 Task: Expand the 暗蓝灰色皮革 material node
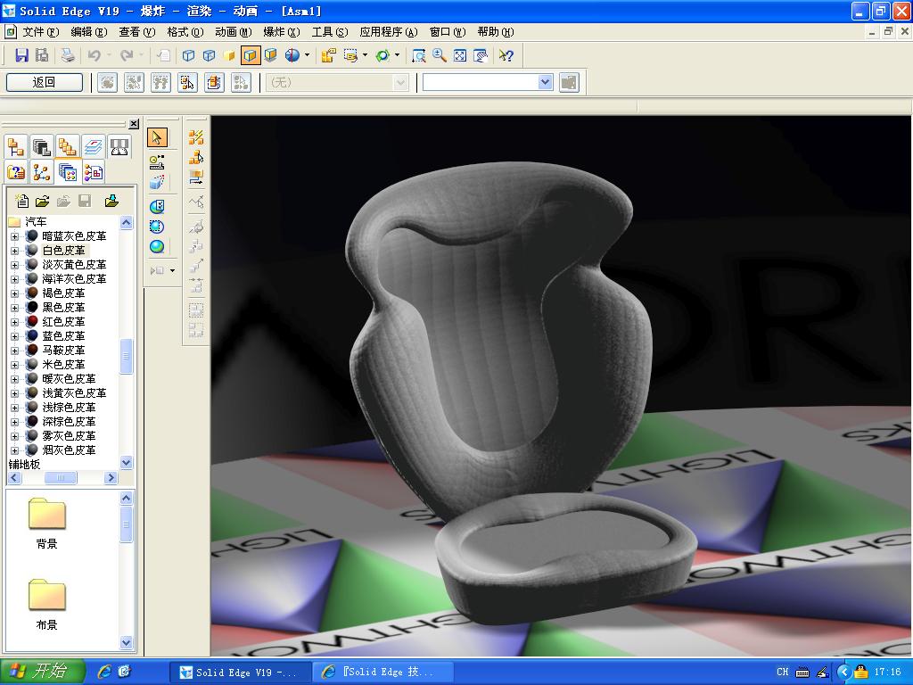[x=14, y=236]
